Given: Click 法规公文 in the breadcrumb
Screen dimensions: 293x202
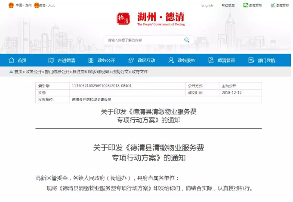Looking at the screenshot, I should coord(120,72).
